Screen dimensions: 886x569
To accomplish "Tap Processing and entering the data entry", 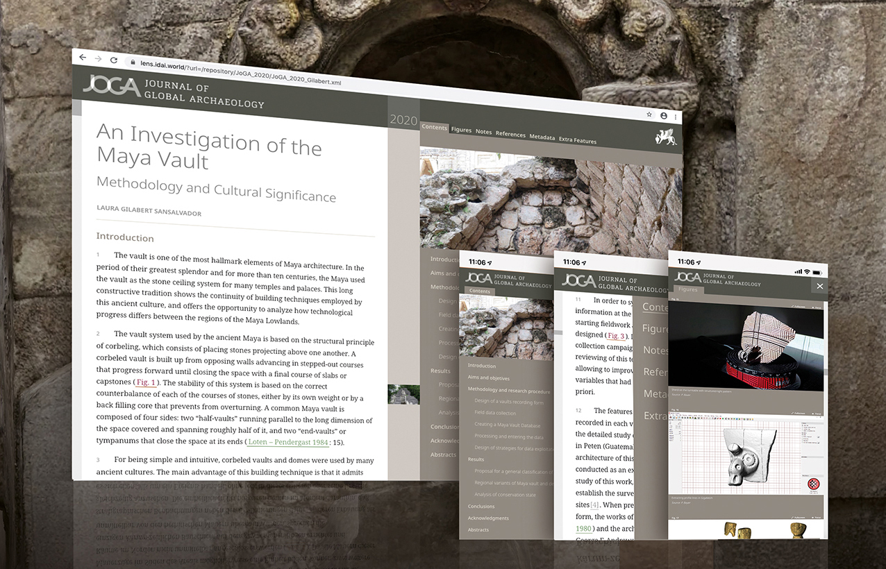I will (508, 437).
